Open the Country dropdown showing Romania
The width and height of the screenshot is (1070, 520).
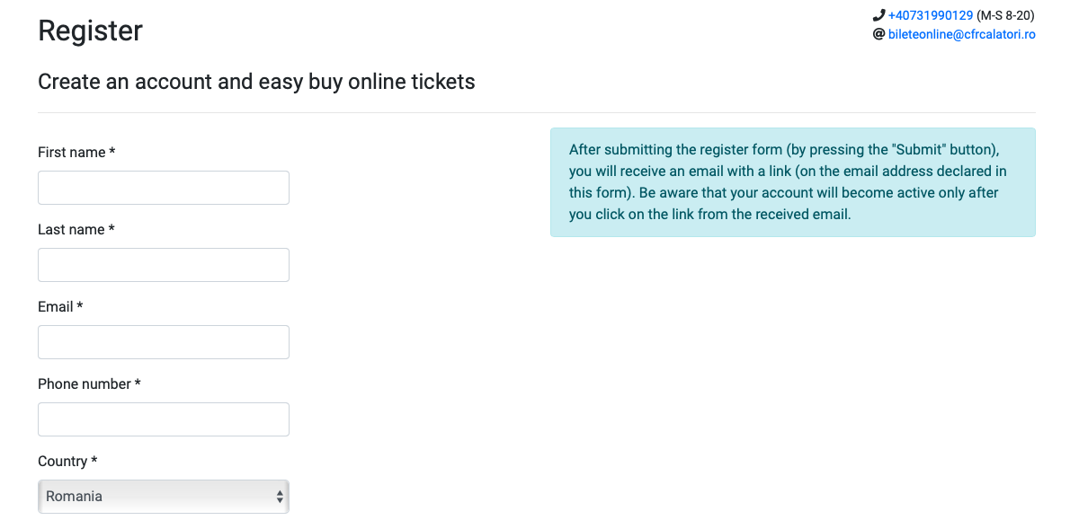pyautogui.click(x=163, y=496)
